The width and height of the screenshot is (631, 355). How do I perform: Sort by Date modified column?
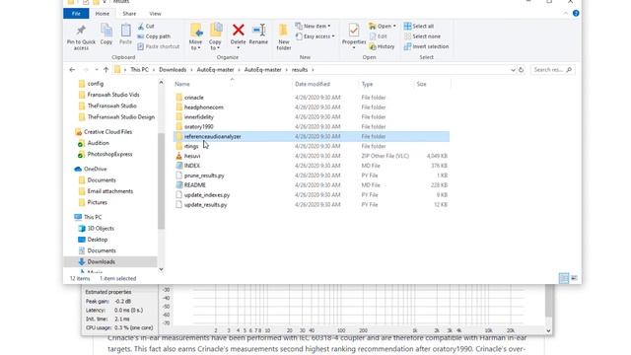[x=313, y=84]
